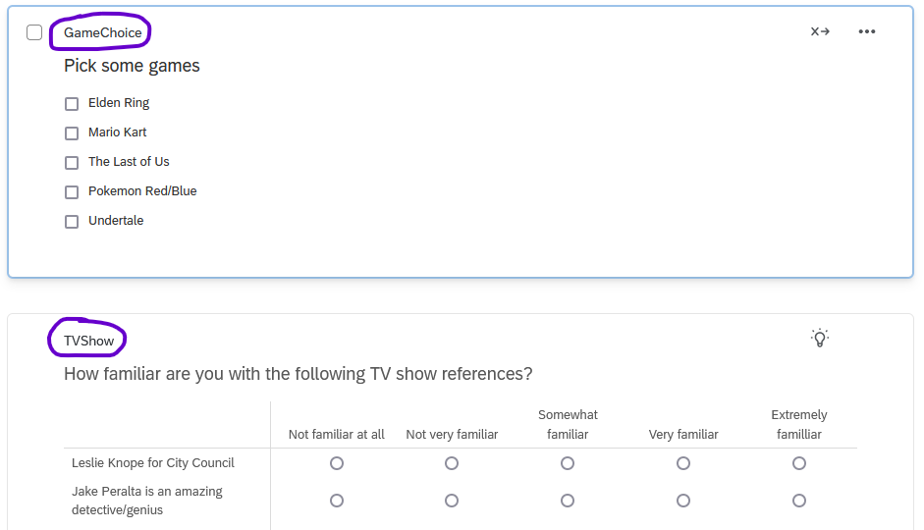Edit the GameChoice question label
The width and height of the screenshot is (924, 530).
[102, 32]
